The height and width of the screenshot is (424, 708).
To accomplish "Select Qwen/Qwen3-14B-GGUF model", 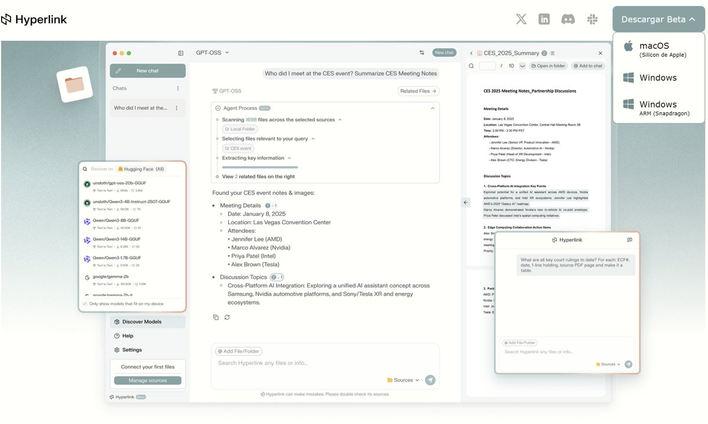I will 133,242.
